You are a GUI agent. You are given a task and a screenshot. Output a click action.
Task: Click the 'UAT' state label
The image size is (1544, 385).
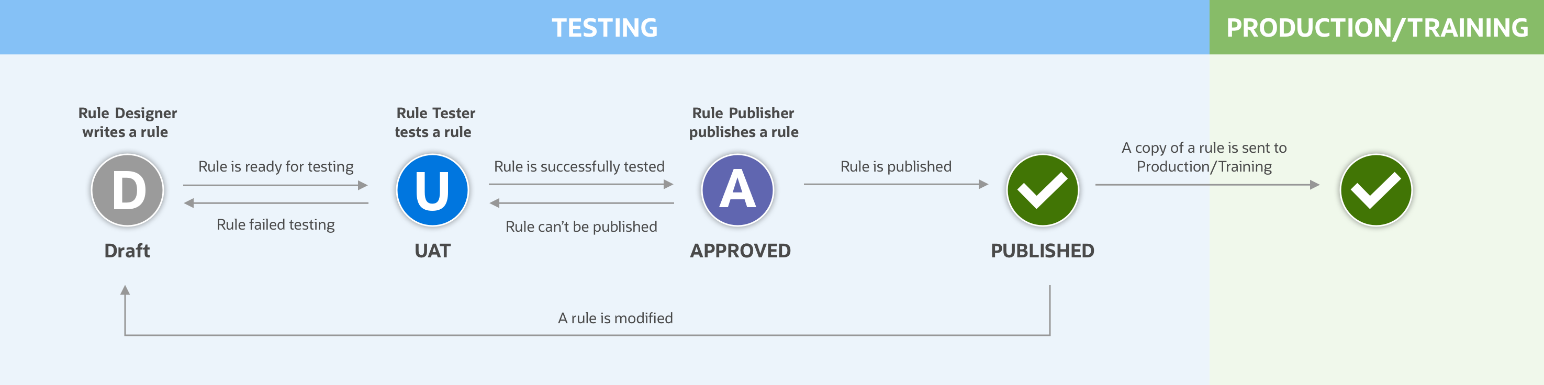click(432, 251)
